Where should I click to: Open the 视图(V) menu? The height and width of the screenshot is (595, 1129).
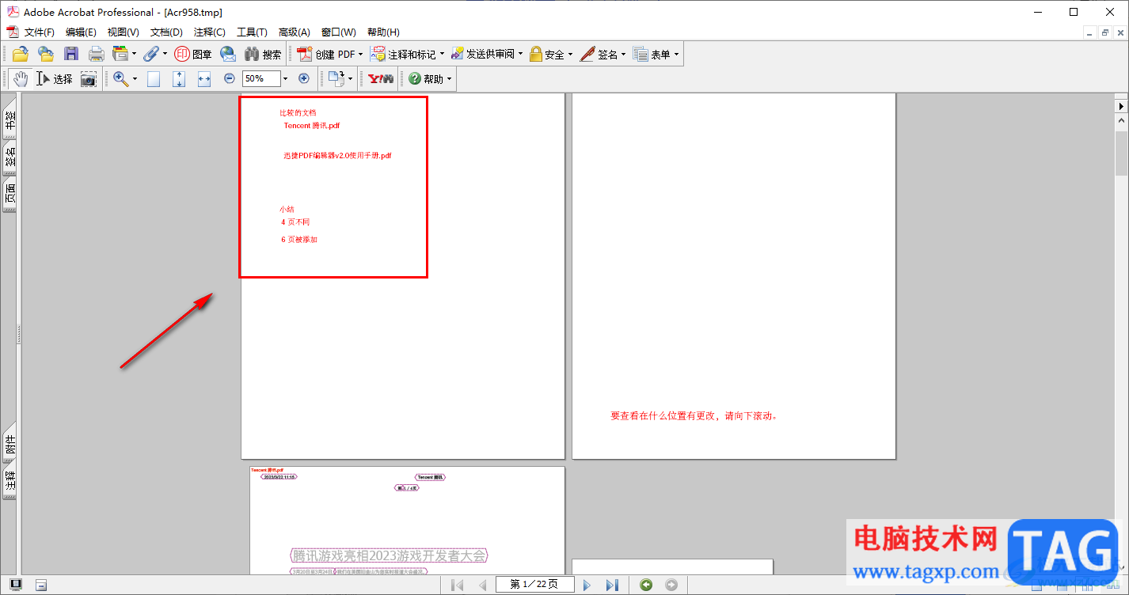(124, 32)
